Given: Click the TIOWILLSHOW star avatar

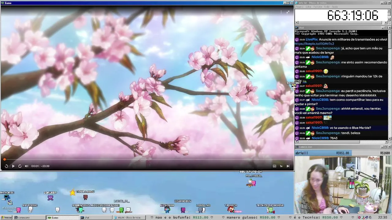Looking at the screenshot, I should click(72, 193).
